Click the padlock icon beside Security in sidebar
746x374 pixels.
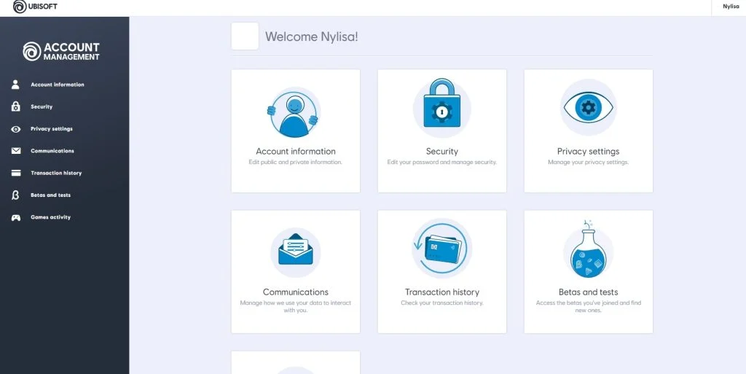(16, 106)
